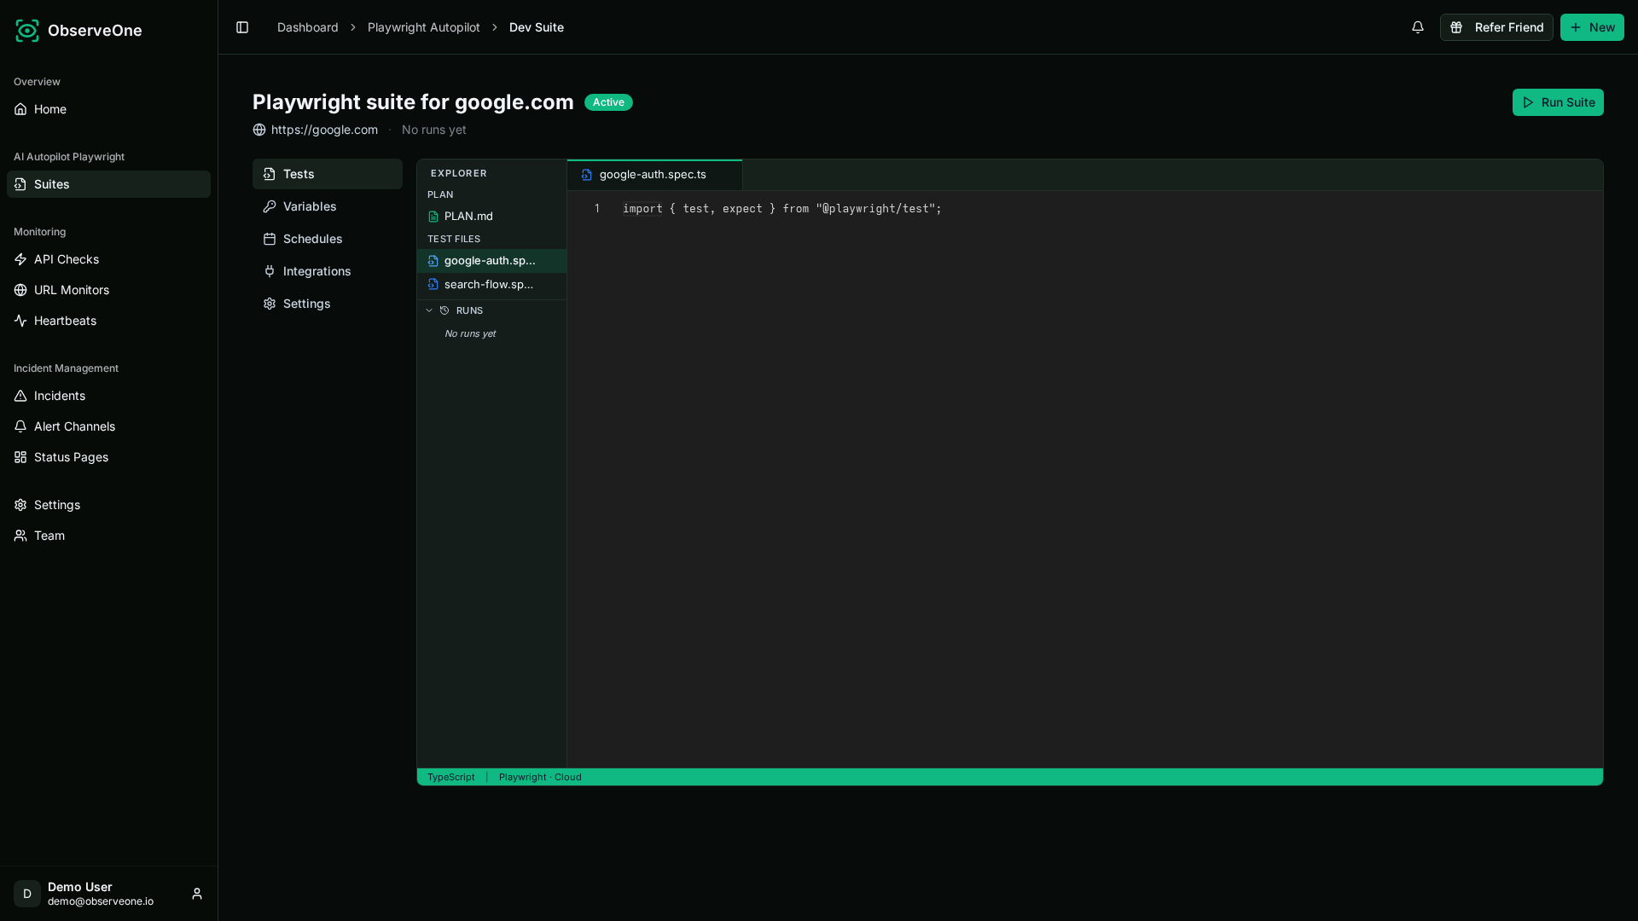Image resolution: width=1638 pixels, height=921 pixels.
Task: Click Suites file icon in sidebar
Action: [20, 184]
